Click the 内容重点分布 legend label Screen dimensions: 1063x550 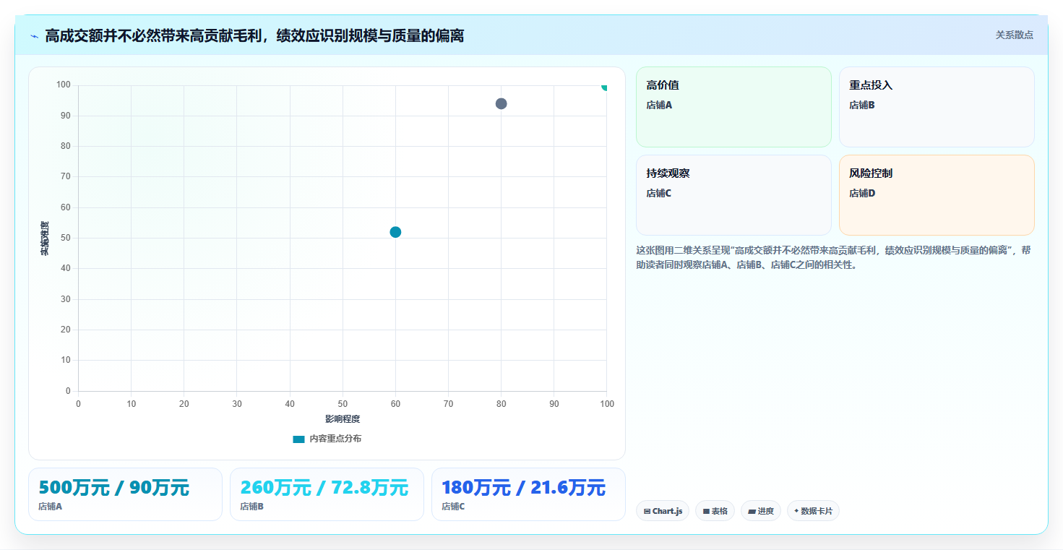(x=335, y=439)
